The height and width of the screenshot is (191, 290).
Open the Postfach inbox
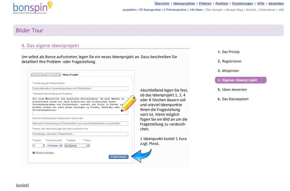pyautogui.click(x=222, y=4)
